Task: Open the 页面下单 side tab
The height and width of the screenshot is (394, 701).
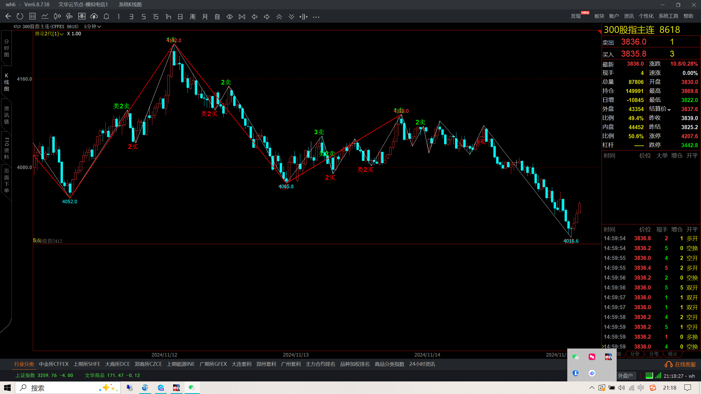Action: [7, 181]
